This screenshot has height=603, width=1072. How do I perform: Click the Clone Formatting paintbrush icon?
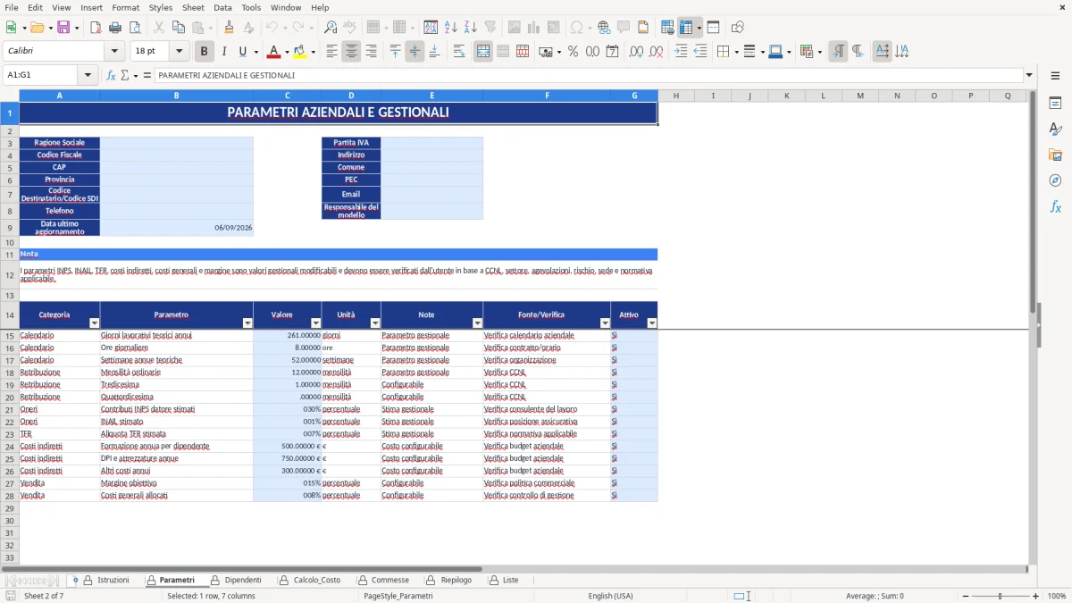pyautogui.click(x=229, y=28)
